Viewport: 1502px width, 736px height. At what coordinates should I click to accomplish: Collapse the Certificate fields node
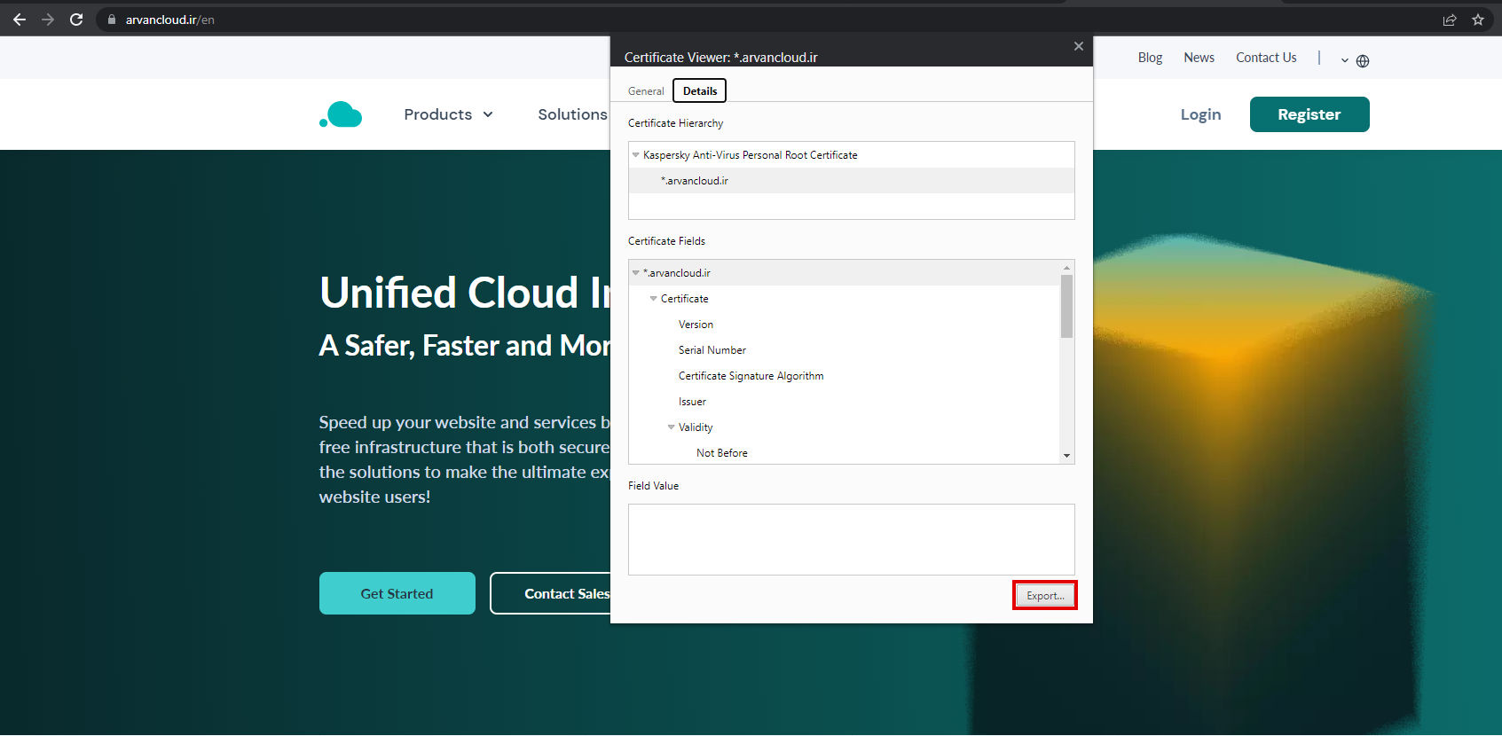pos(654,299)
